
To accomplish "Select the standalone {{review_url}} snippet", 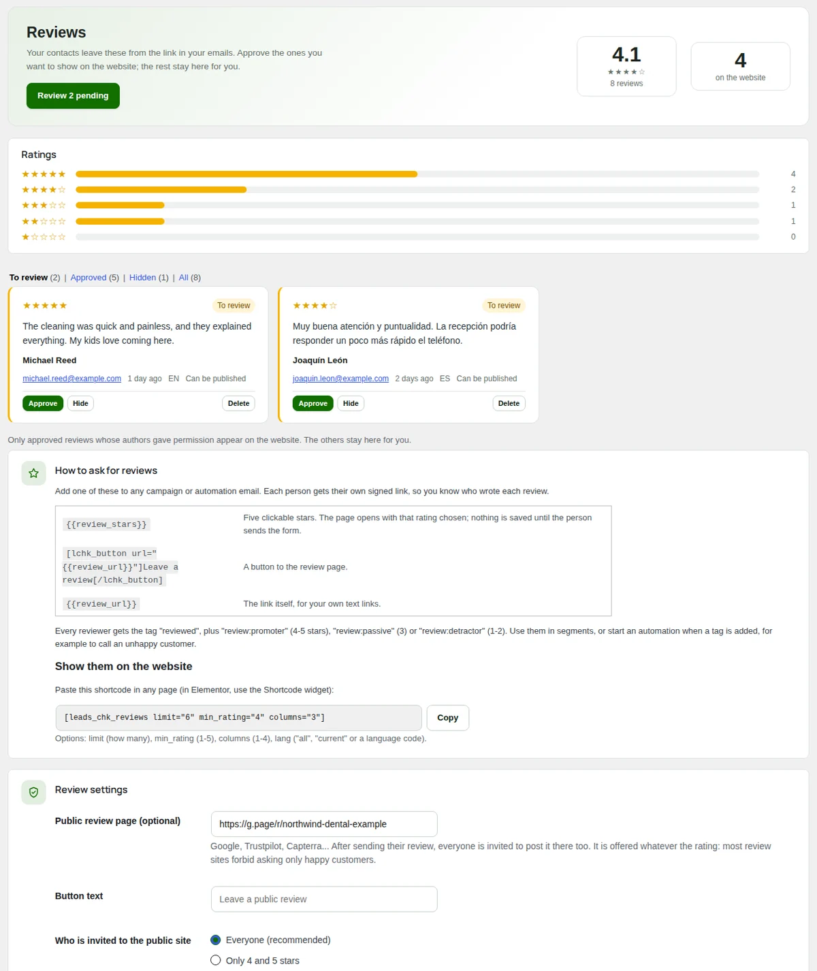I will (101, 604).
